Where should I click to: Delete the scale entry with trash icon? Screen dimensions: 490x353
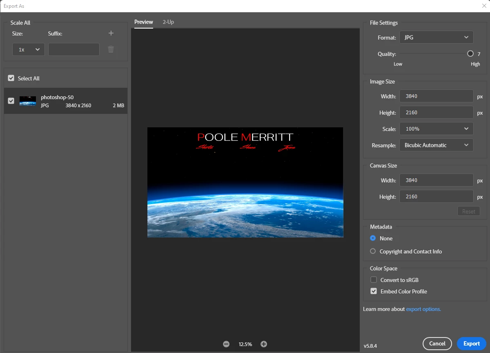(x=111, y=49)
